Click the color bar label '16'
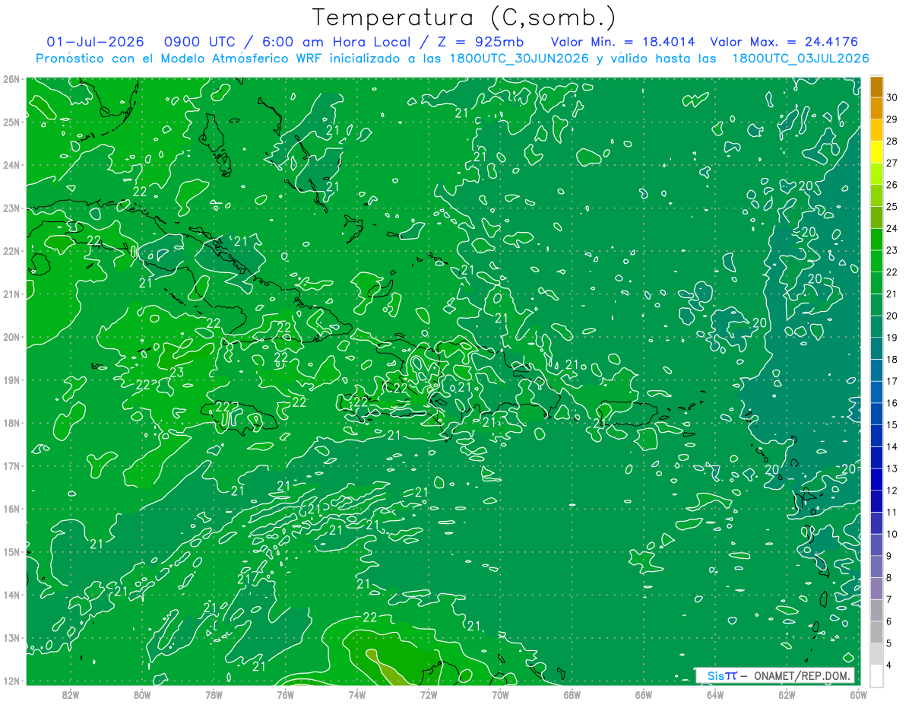This screenshot has width=912, height=705. click(x=892, y=403)
